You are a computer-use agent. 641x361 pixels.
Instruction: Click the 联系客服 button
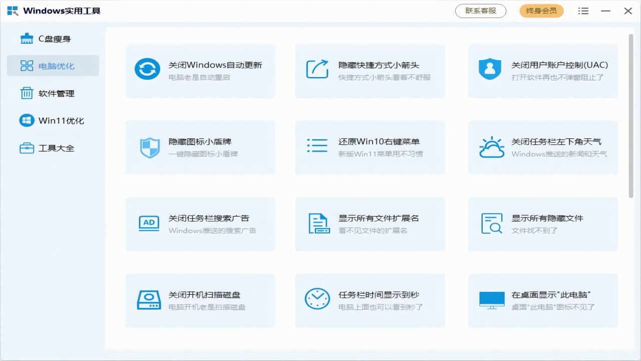click(x=480, y=11)
